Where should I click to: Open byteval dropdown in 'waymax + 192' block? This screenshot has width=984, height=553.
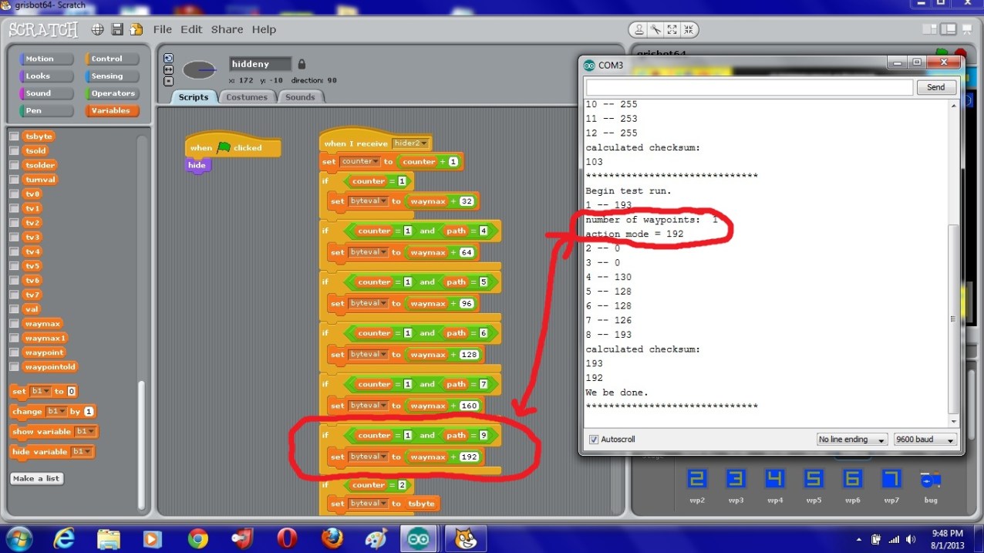tap(368, 457)
